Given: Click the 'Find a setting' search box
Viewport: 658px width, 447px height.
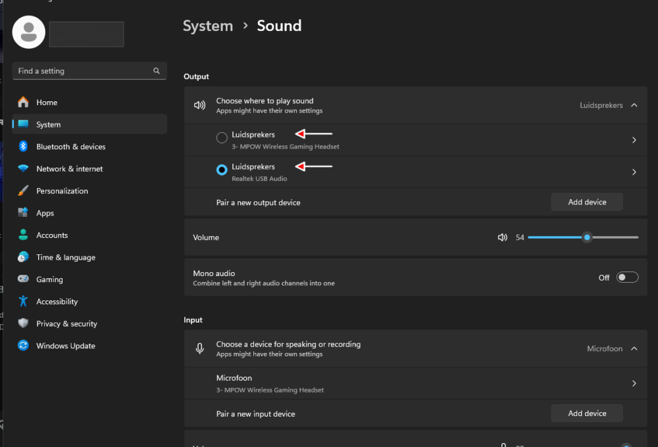Looking at the screenshot, I should click(89, 70).
